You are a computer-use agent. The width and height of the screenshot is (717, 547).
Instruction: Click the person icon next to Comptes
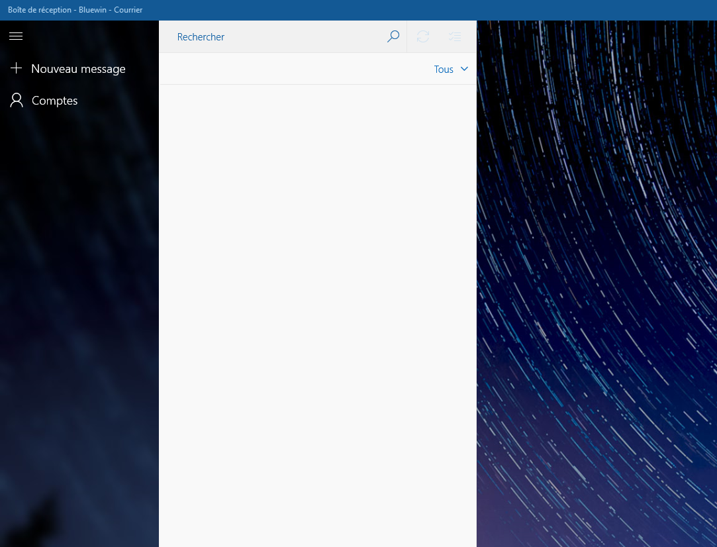click(x=16, y=99)
